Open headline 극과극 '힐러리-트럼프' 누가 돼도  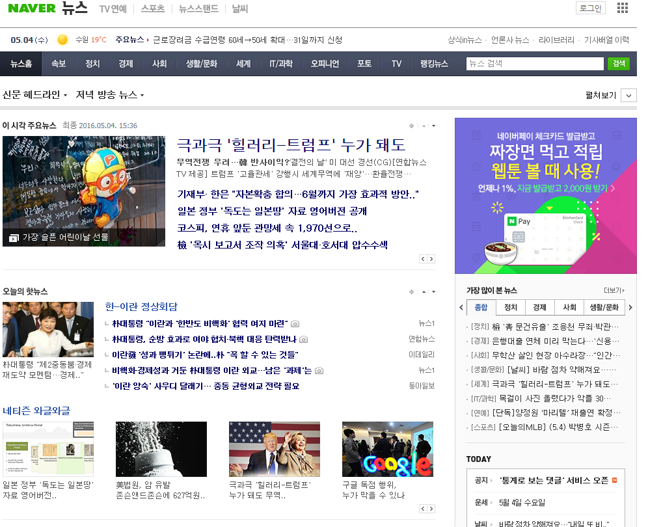(x=291, y=144)
